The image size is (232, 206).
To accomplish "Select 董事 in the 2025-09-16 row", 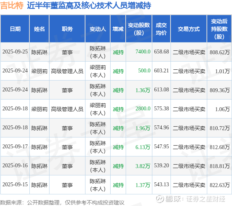I will click(x=67, y=166).
